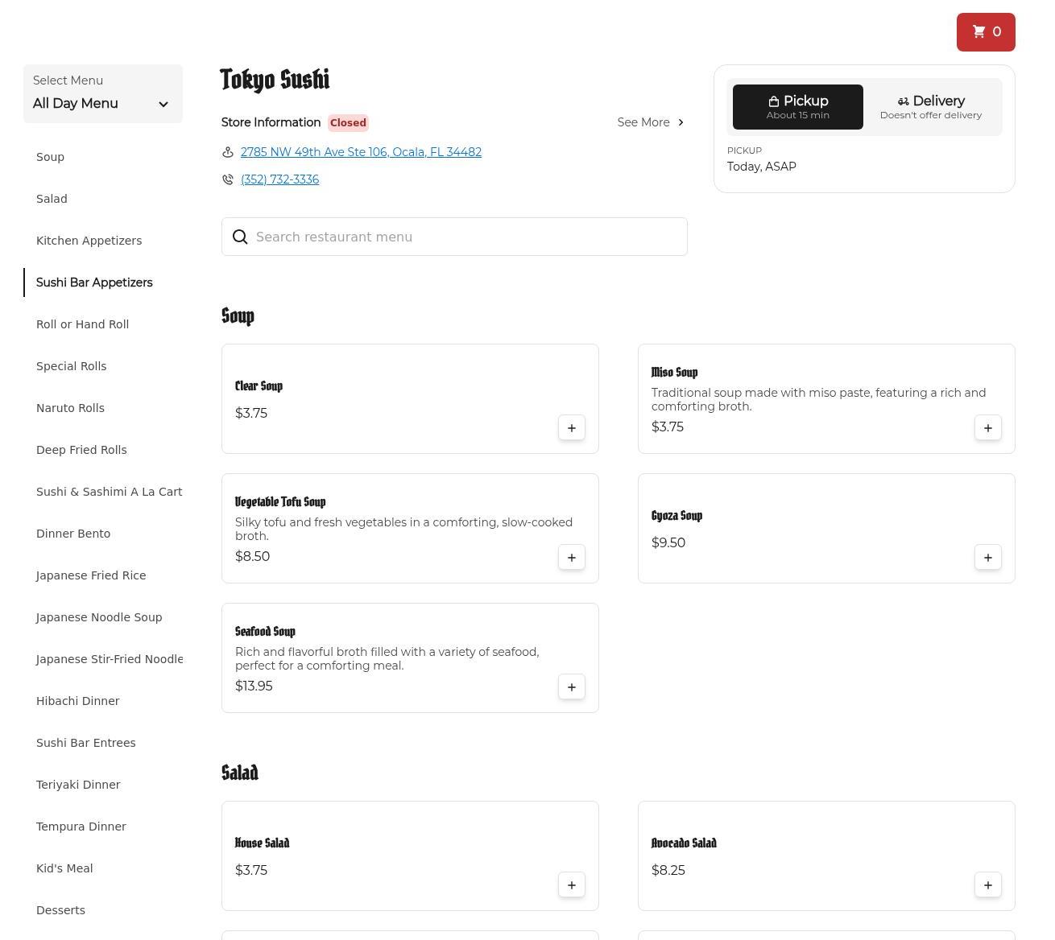
Task: Add House Salad via plus icon
Action: tap(571, 885)
